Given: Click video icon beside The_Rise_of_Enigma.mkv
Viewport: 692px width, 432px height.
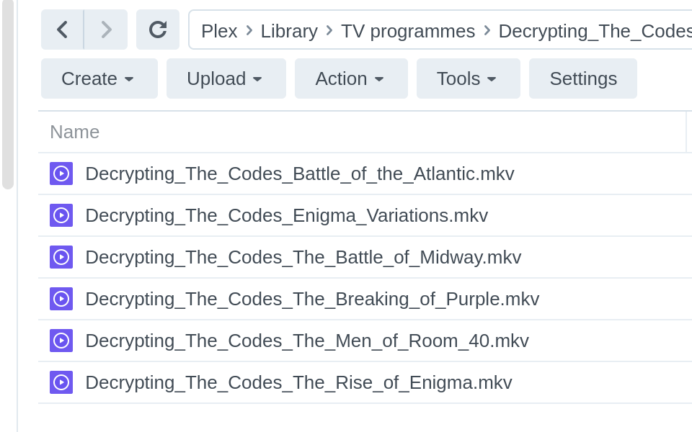Looking at the screenshot, I should click(x=61, y=382).
